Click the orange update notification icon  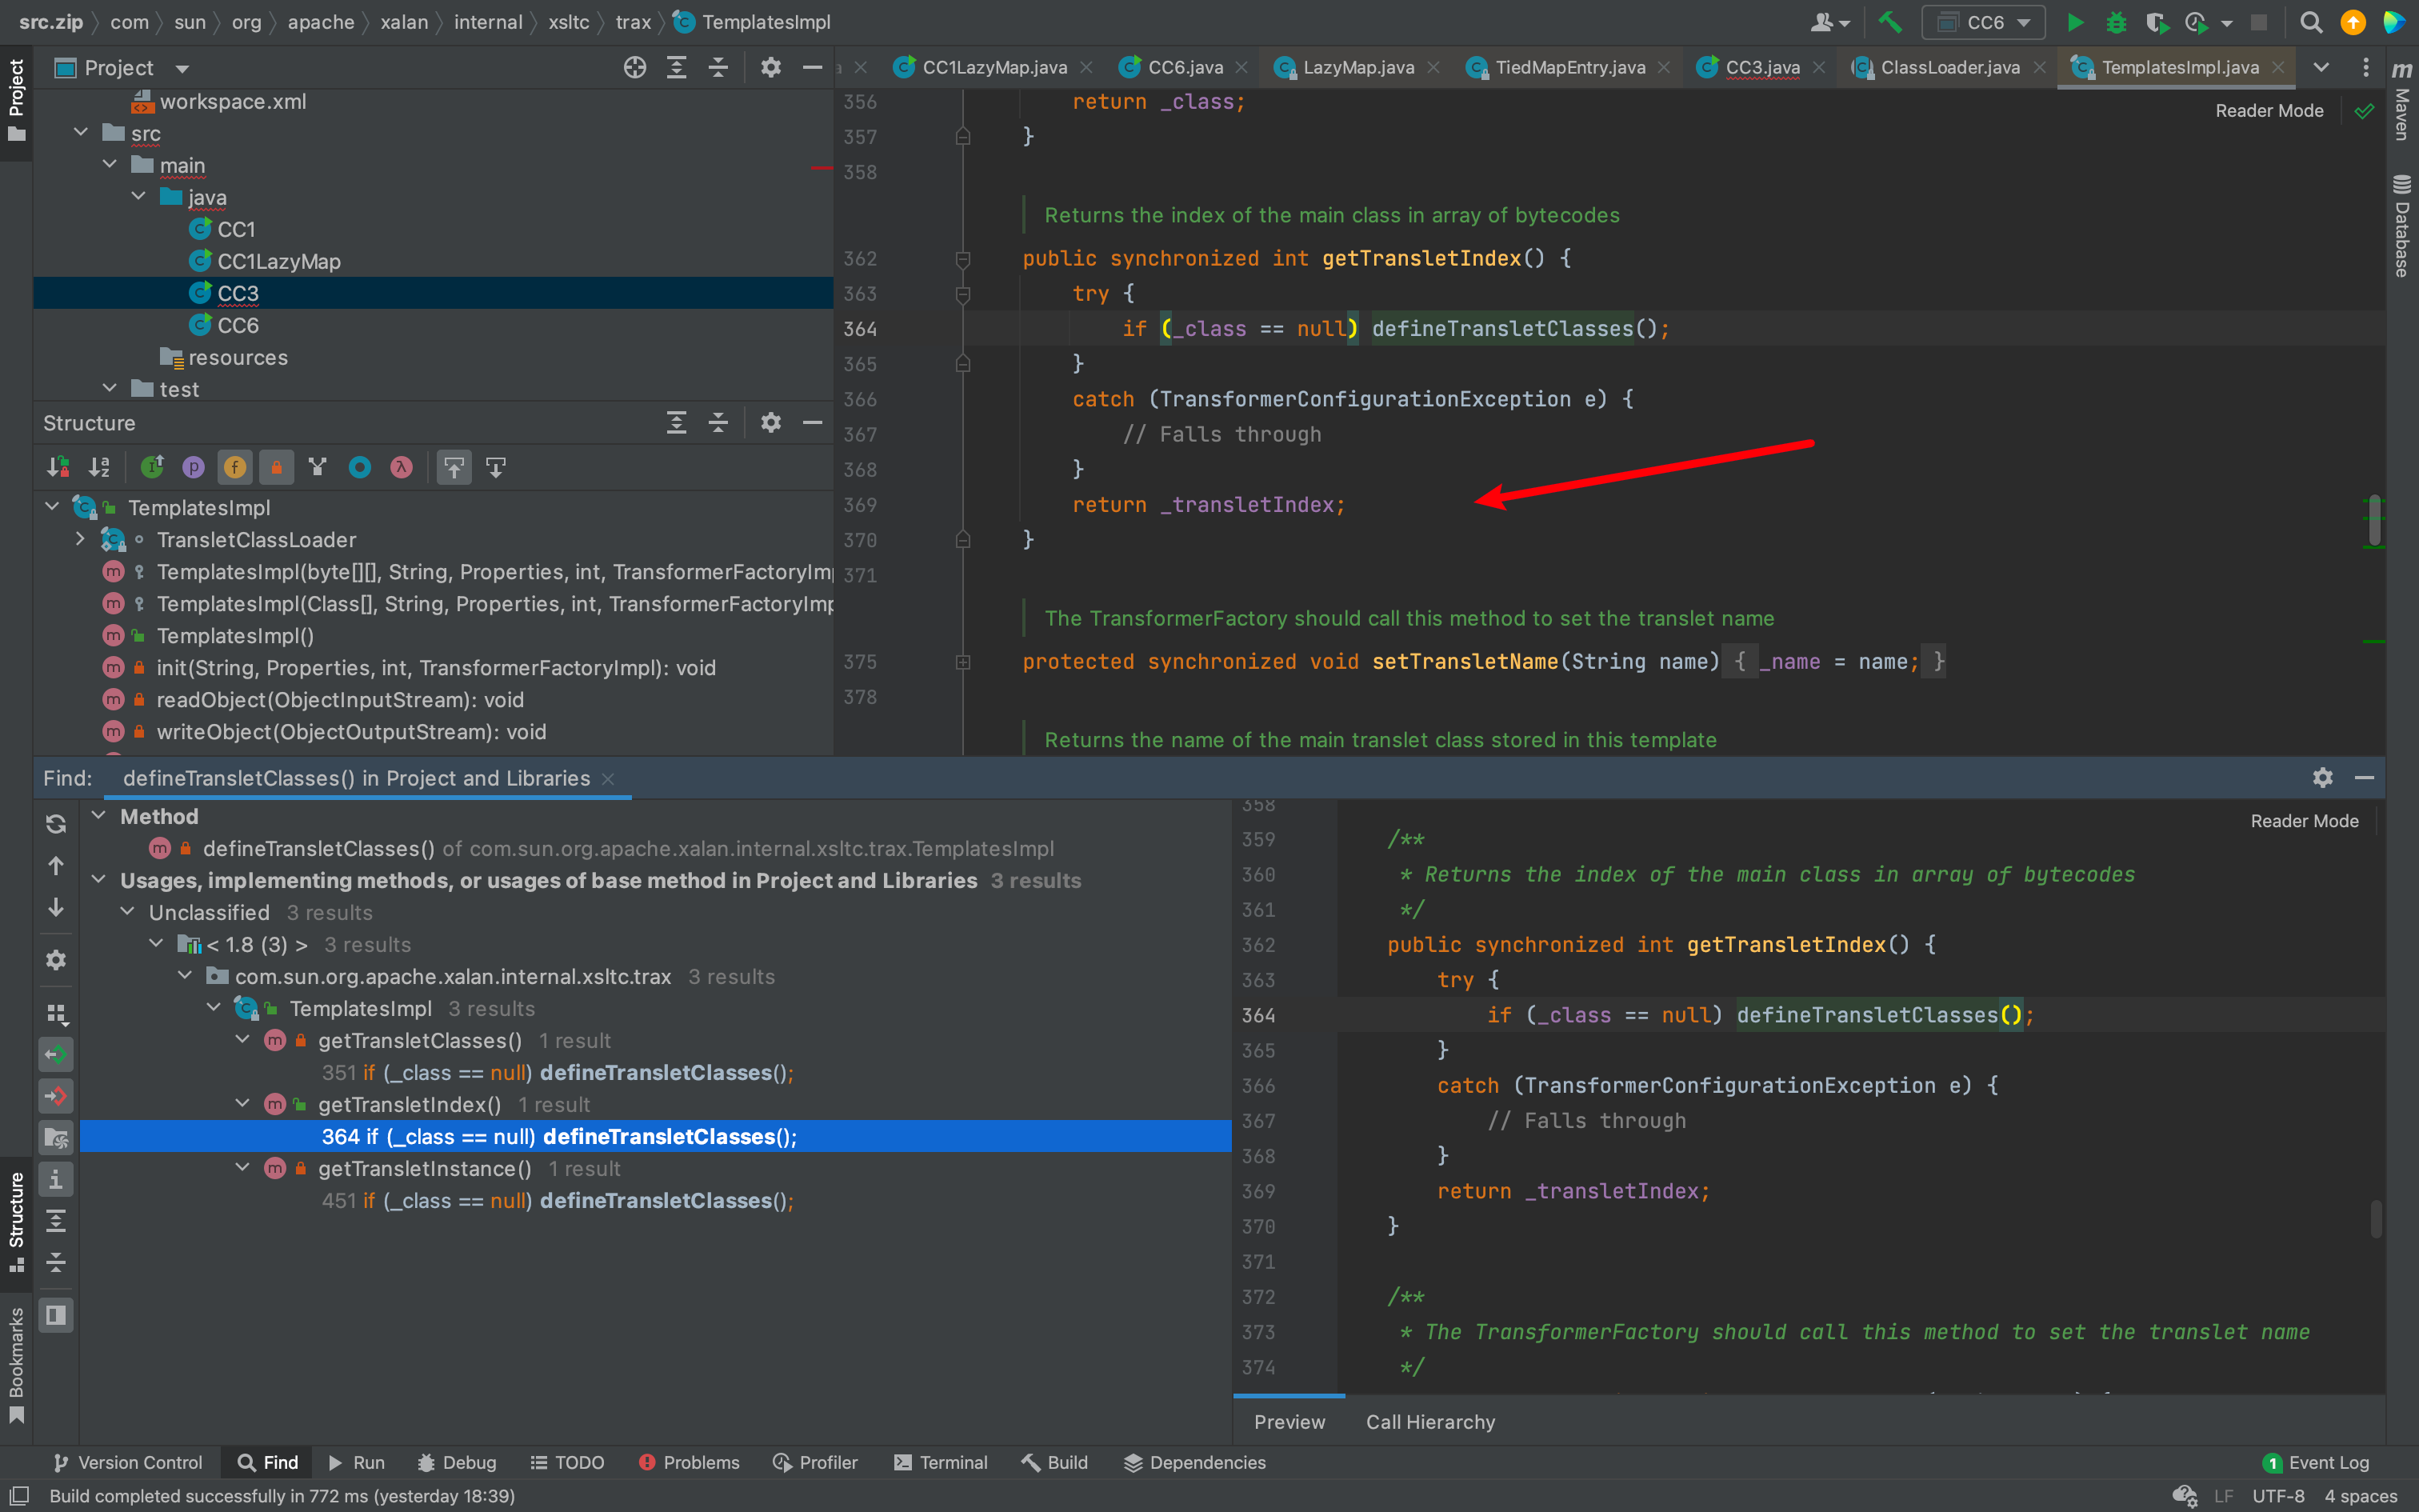(2353, 22)
